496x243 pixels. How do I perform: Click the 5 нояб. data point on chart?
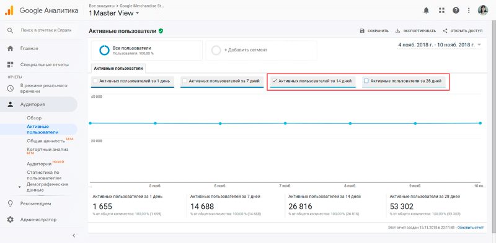tap(155, 123)
